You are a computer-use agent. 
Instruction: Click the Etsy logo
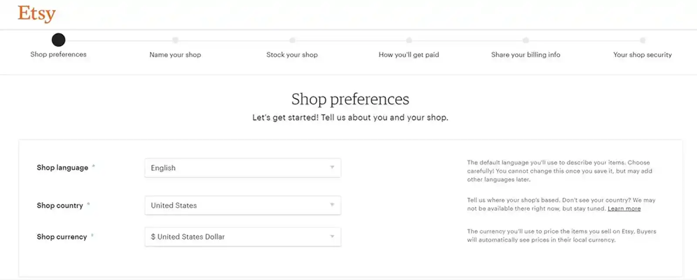click(37, 13)
